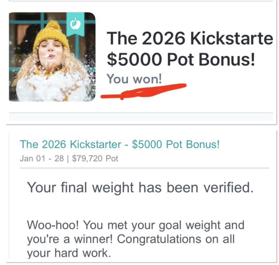The image size is (279, 265).
Task: Open the snow-blowing woman game thumbnail
Action: click(52, 57)
